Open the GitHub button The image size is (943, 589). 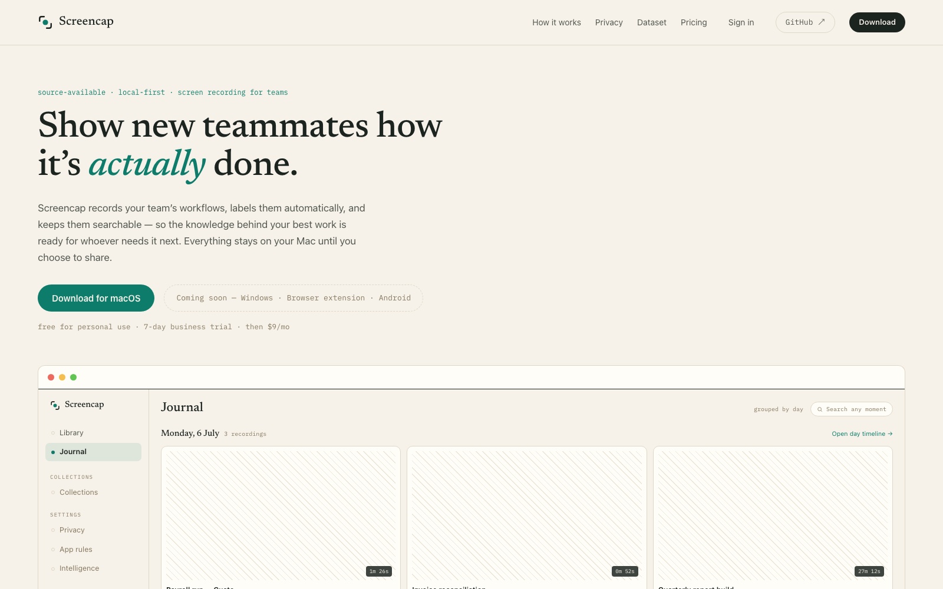(805, 22)
